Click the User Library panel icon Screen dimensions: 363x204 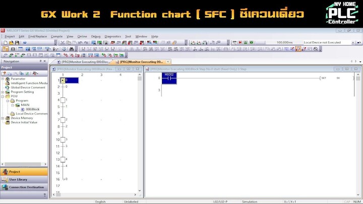pos(5,179)
